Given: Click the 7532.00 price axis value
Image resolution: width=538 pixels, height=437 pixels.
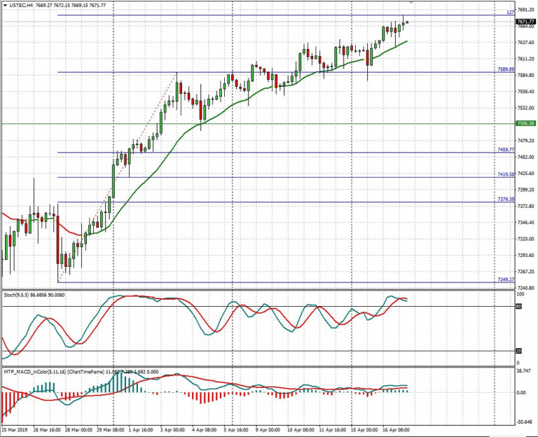Looking at the screenshot, I should (525, 108).
